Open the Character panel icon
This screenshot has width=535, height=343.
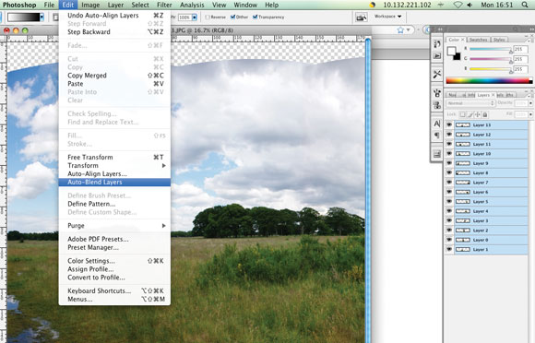(x=437, y=124)
